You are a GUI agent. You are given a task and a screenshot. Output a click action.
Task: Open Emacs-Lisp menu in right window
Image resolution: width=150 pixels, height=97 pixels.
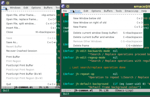click(x=131, y=11)
